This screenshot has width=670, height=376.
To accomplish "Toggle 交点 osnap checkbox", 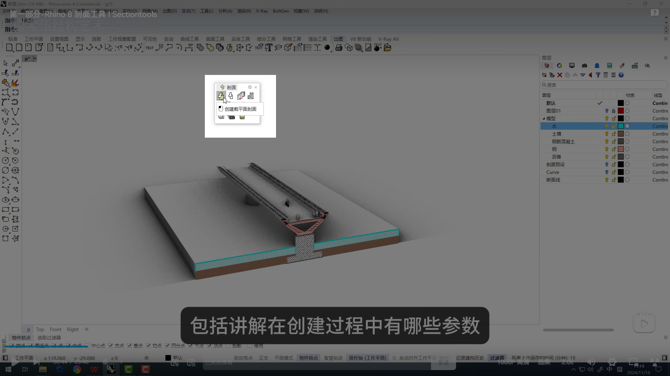I will point(111,346).
